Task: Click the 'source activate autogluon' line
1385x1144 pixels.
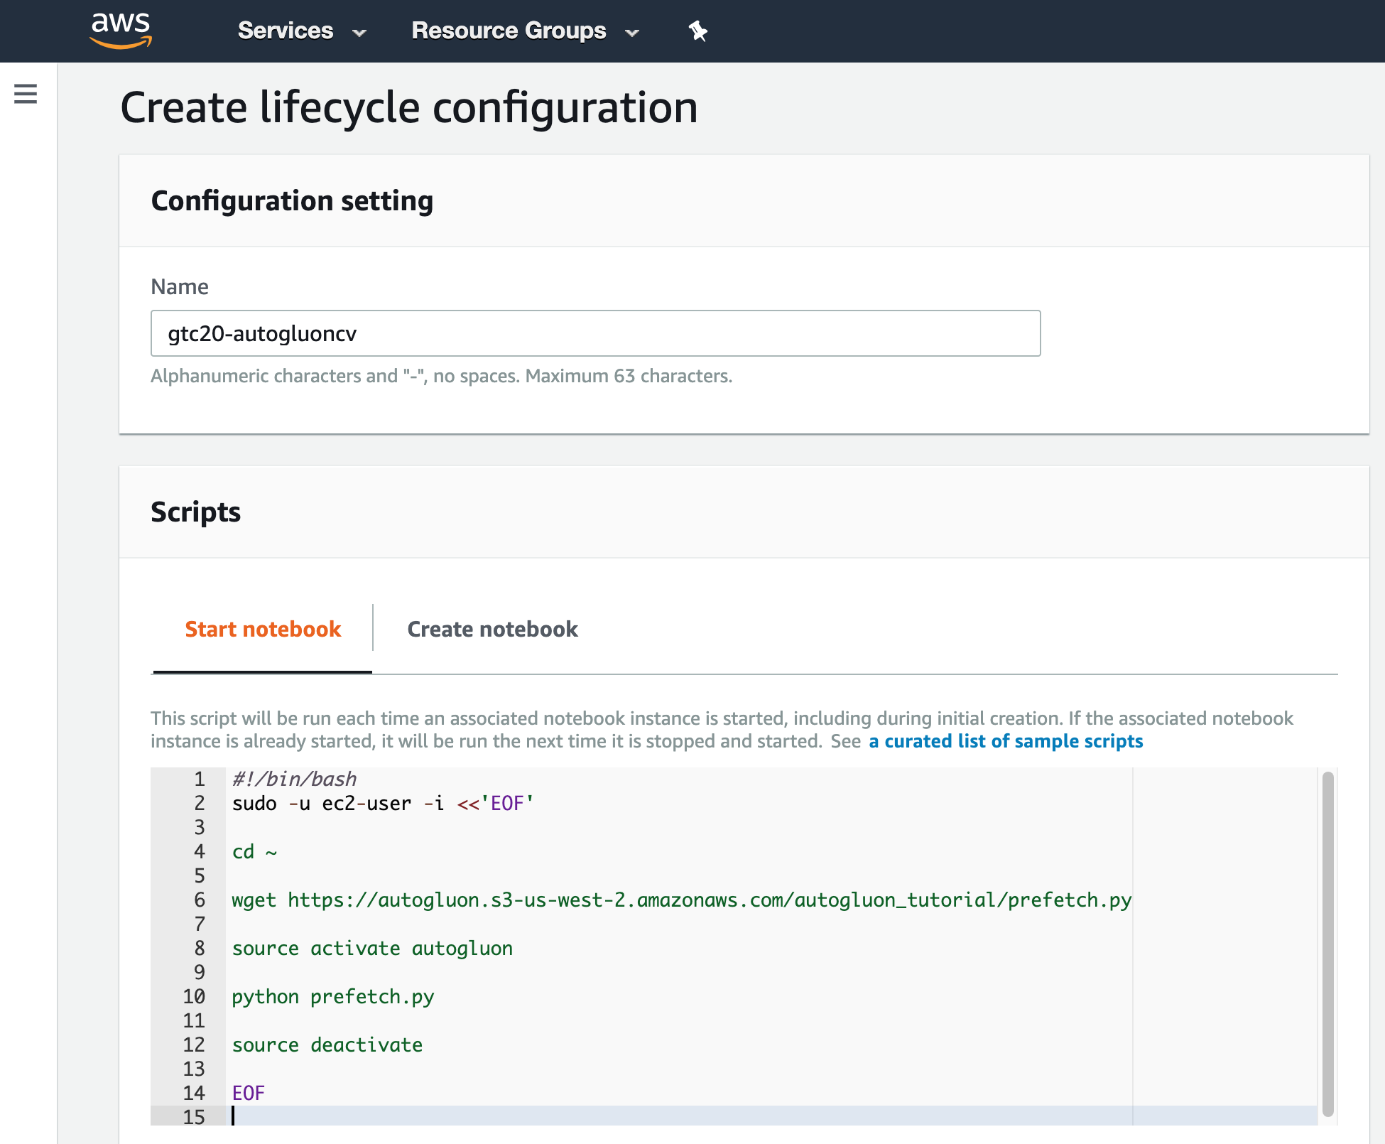Action: [372, 949]
